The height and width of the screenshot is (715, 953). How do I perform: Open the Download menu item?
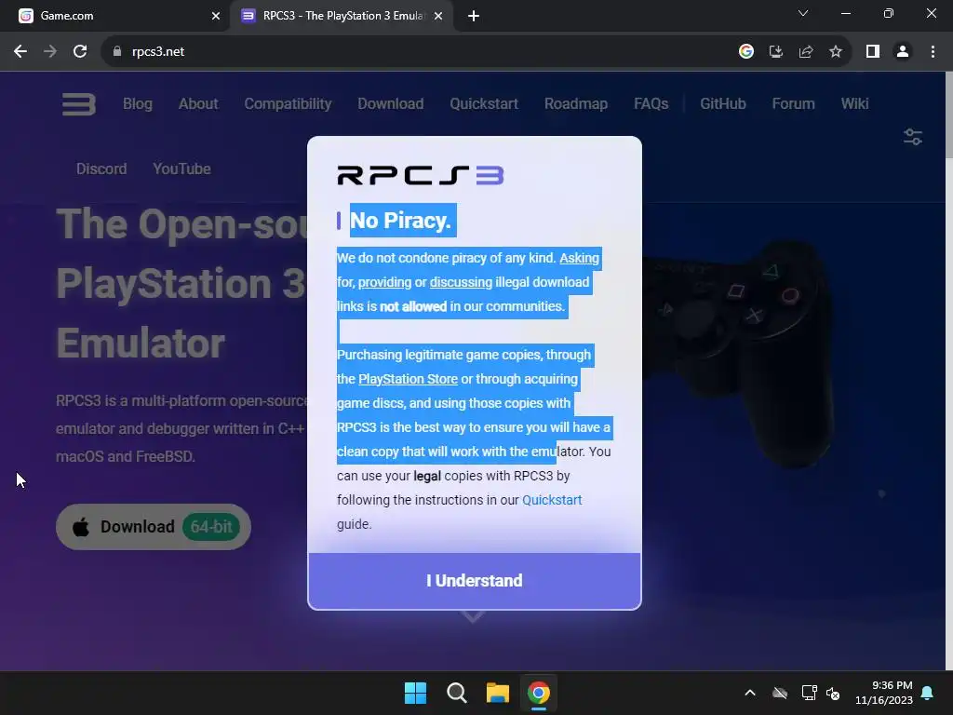pos(391,104)
